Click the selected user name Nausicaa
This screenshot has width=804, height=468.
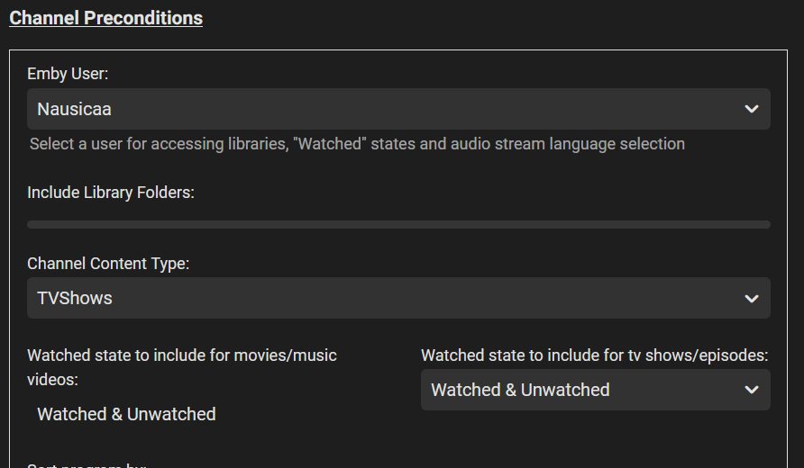(x=75, y=109)
